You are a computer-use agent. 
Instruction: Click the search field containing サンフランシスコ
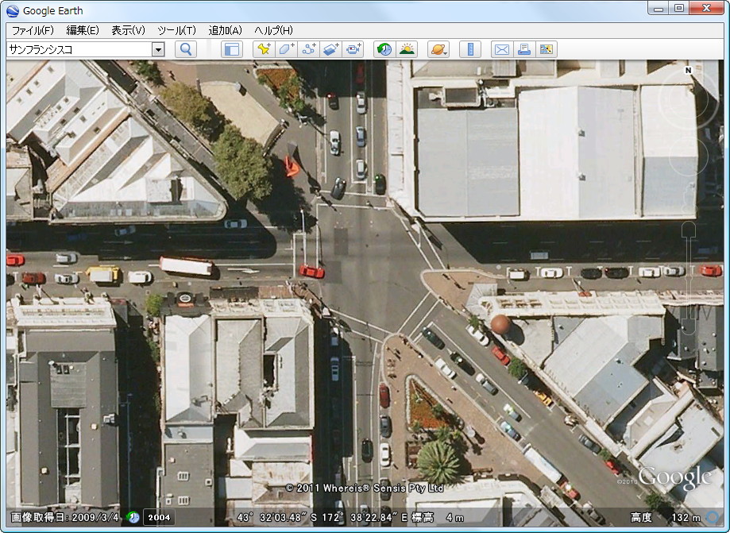(x=79, y=49)
